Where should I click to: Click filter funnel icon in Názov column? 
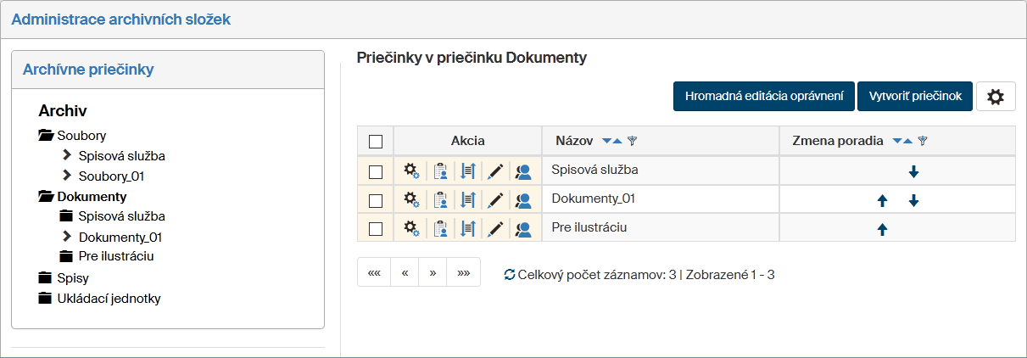click(x=632, y=141)
